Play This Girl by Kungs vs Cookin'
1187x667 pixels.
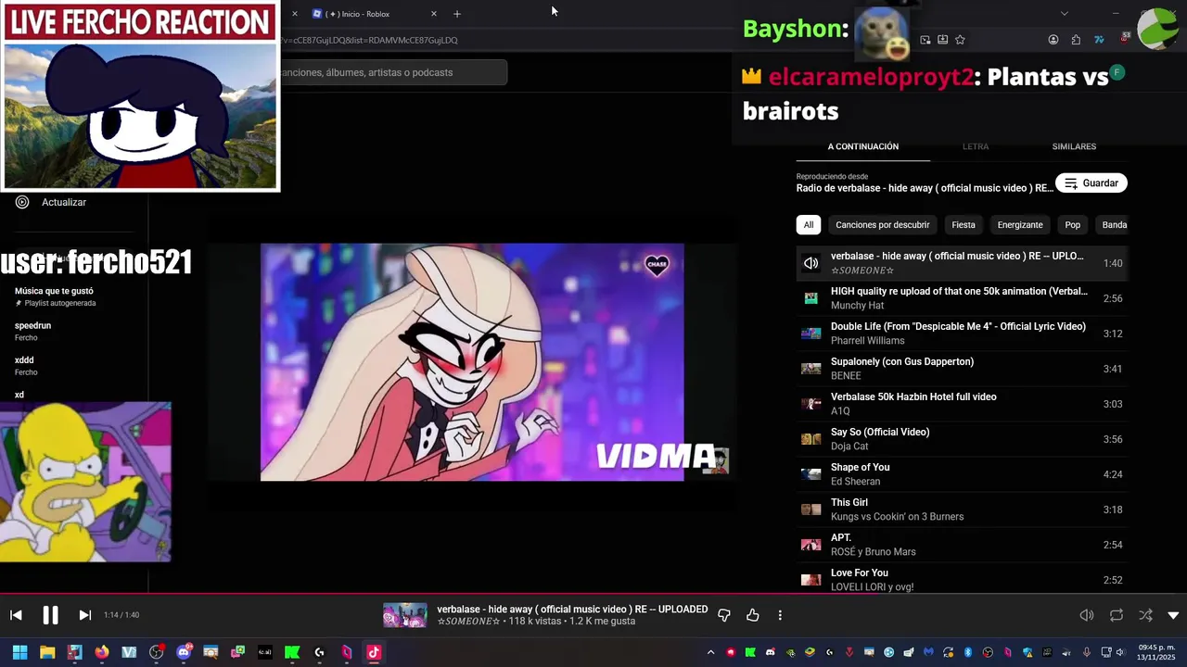(962, 510)
